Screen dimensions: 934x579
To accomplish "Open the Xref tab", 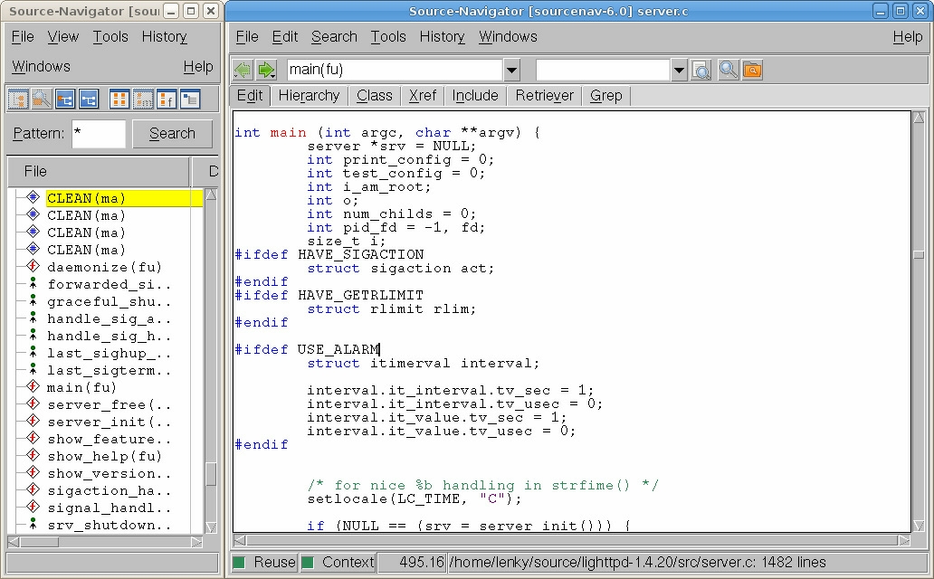I will (x=423, y=95).
